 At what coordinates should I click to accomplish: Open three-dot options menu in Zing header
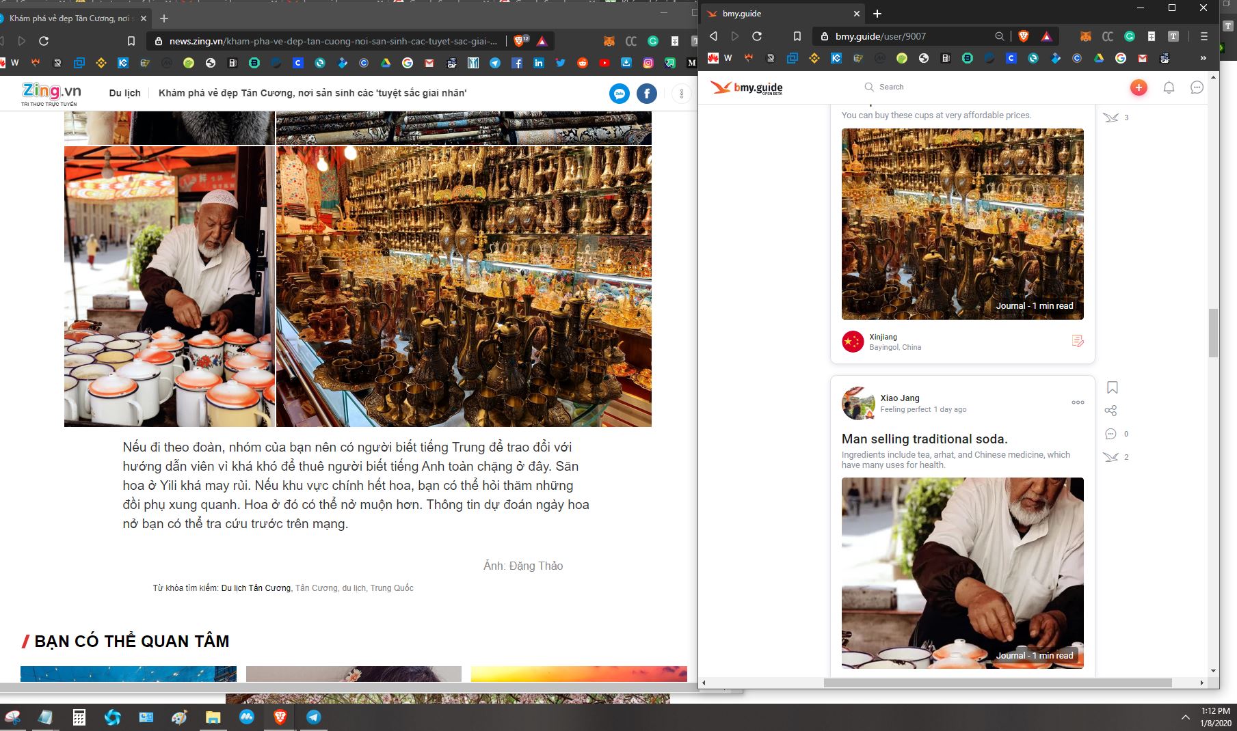(681, 94)
